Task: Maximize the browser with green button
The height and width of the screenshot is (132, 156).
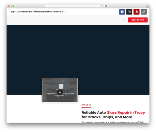Action: click(14, 6)
